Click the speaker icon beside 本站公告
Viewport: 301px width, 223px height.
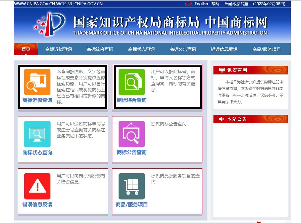point(222,119)
